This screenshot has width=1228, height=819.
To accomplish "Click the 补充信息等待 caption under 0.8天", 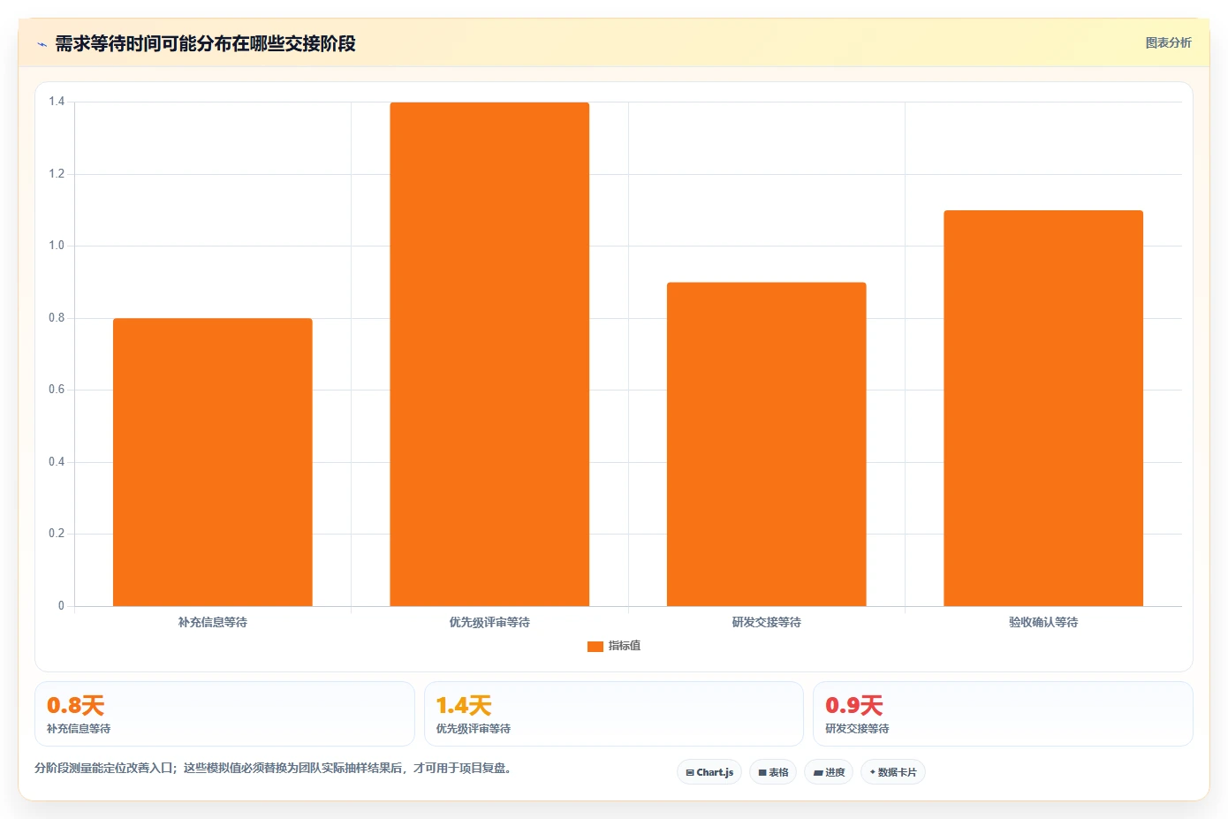I will tap(79, 729).
